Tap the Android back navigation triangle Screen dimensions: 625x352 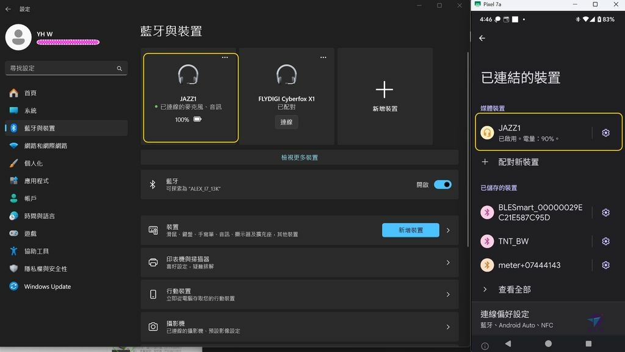click(508, 343)
